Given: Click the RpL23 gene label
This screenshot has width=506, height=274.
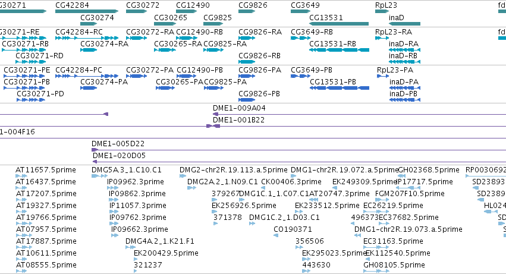Looking at the screenshot, I should coord(386,5).
